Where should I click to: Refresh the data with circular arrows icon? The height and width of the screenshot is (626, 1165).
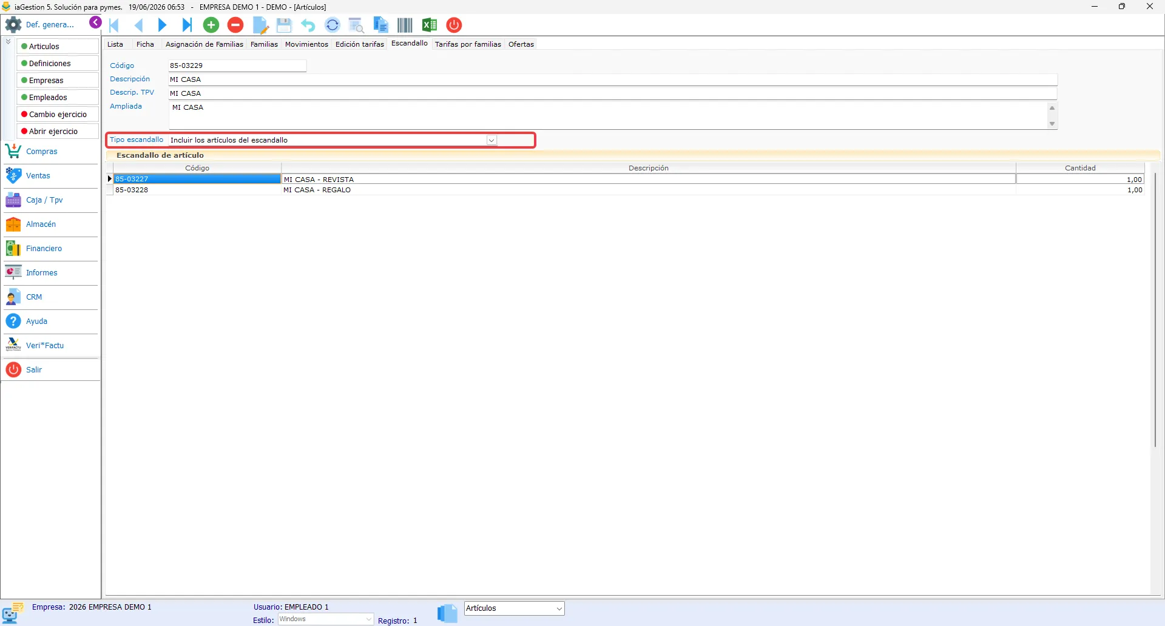click(333, 25)
